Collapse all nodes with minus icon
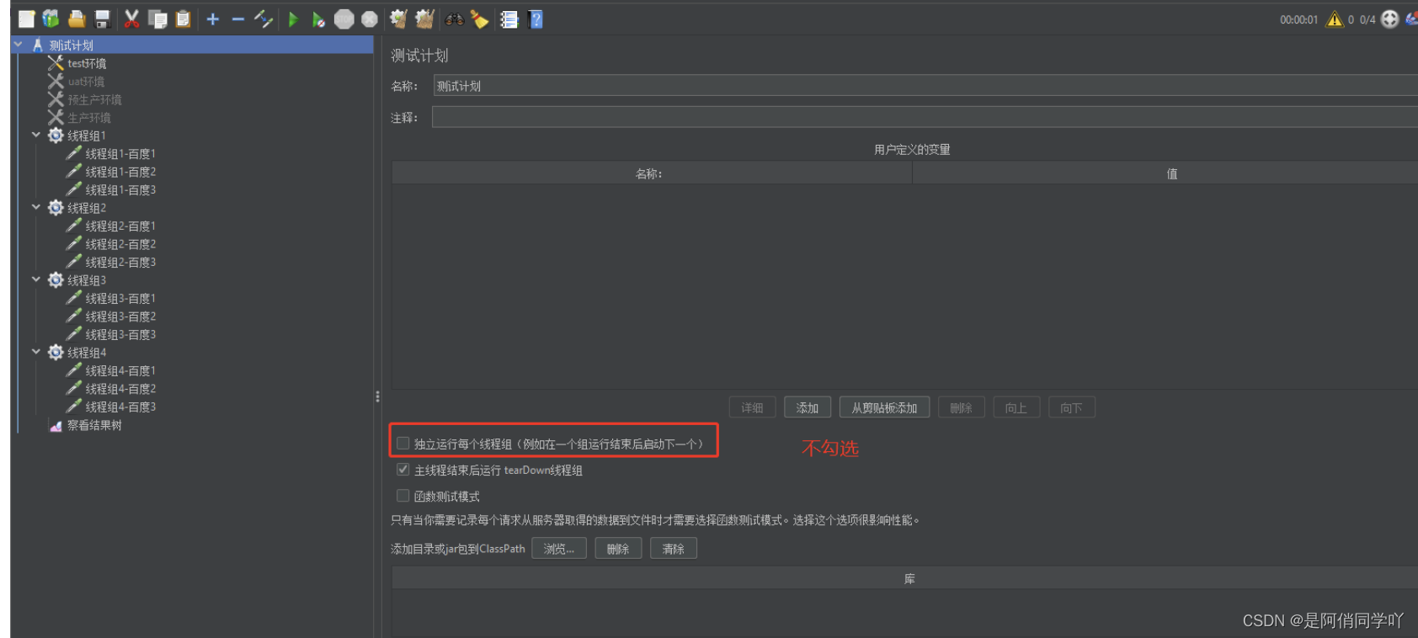This screenshot has width=1418, height=638. coord(238,19)
